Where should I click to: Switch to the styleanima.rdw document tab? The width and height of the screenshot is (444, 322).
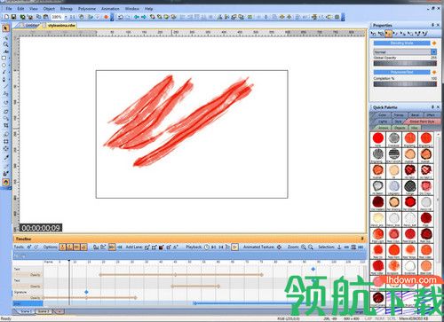(x=61, y=26)
